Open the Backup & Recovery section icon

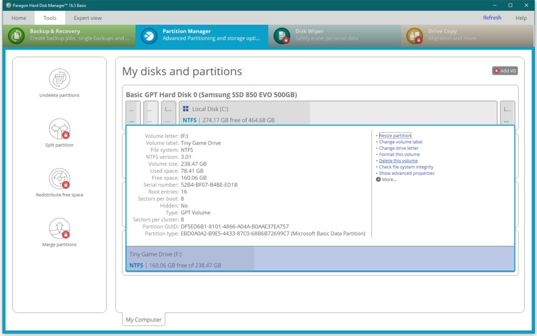point(17,35)
